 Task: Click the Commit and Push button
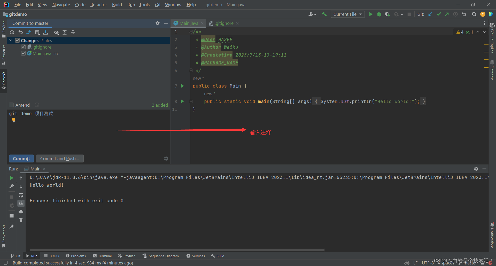pyautogui.click(x=60, y=159)
